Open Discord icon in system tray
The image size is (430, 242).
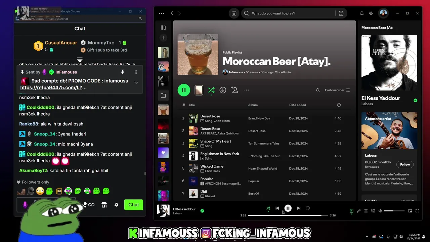pos(374,237)
